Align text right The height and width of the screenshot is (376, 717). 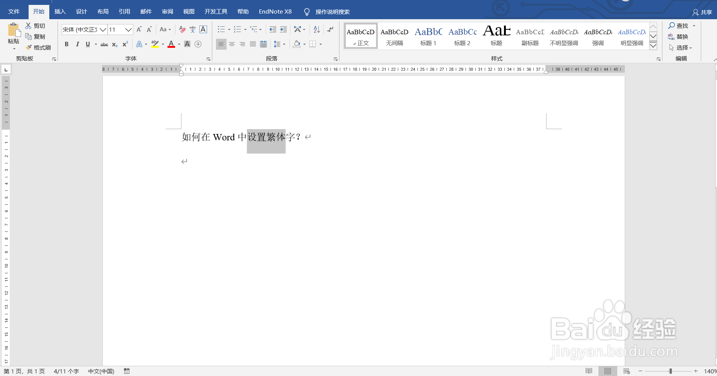[242, 44]
